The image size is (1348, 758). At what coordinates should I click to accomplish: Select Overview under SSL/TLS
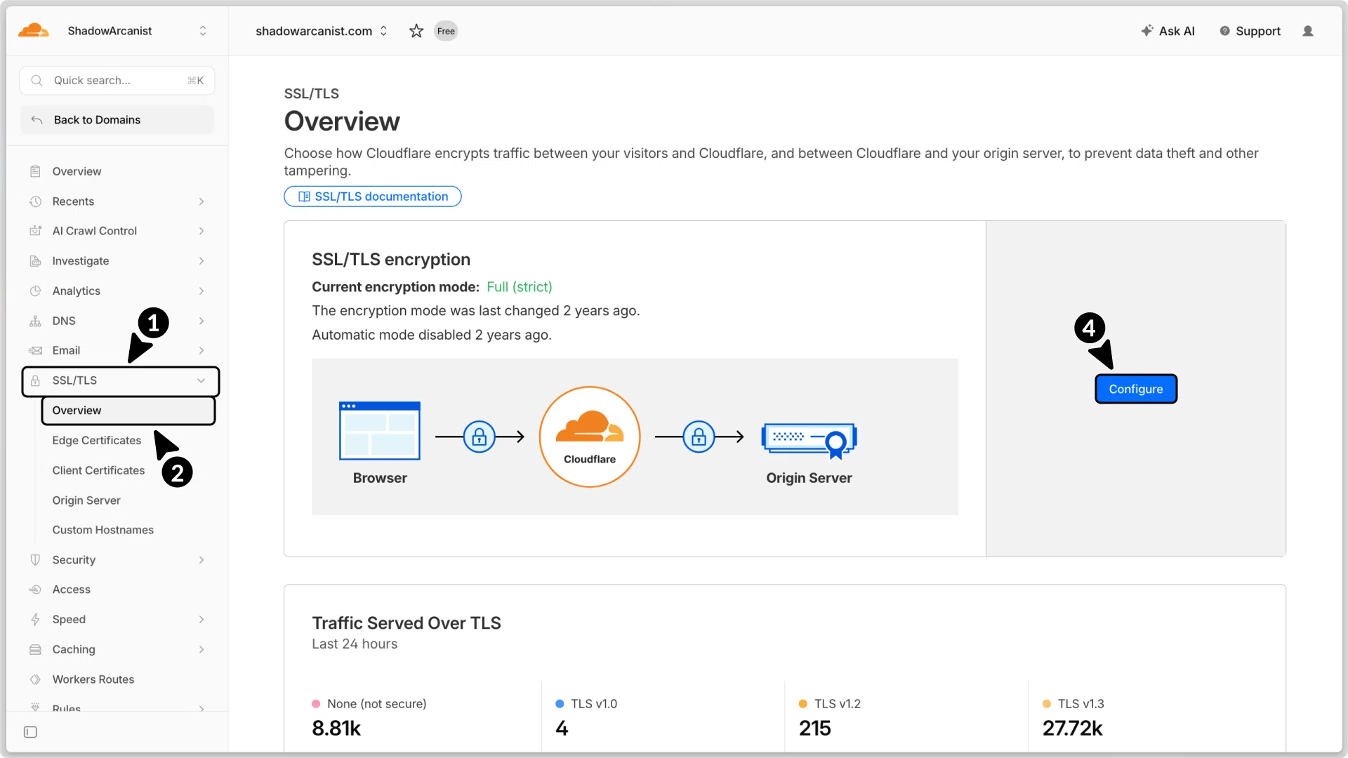[x=128, y=411]
